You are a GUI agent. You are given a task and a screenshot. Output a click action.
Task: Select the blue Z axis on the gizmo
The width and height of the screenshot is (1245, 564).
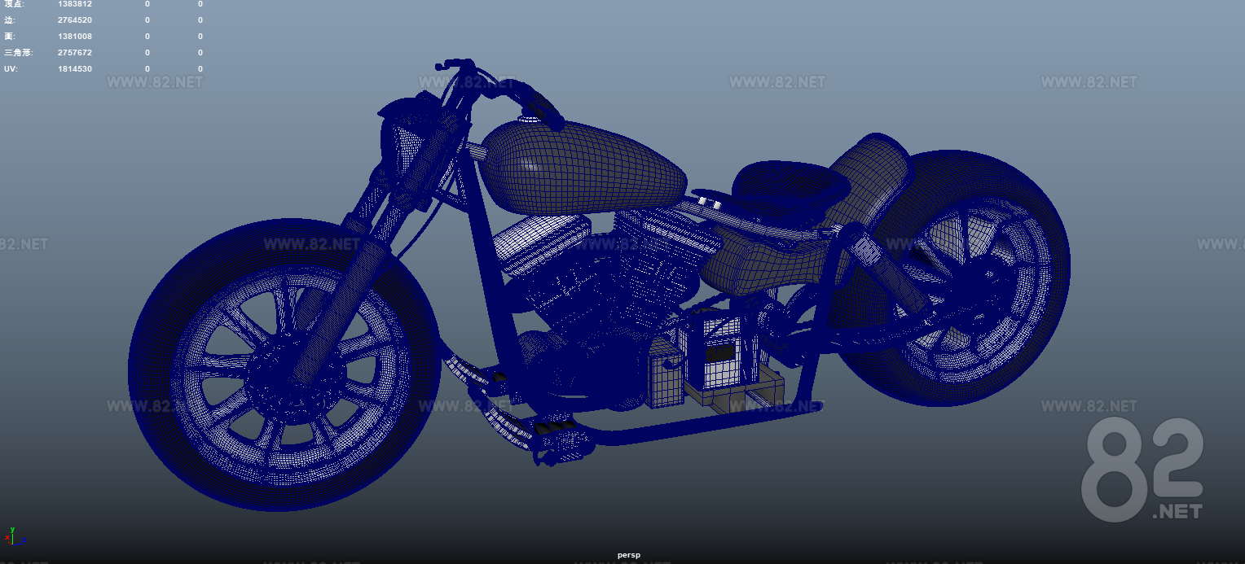point(24,540)
